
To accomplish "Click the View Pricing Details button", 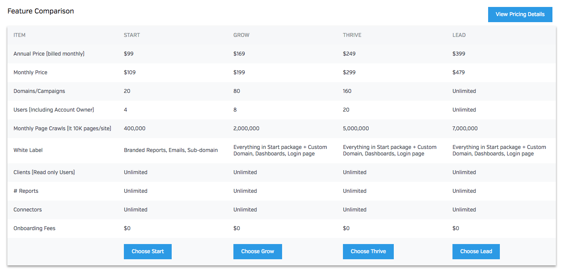I will (x=520, y=14).
